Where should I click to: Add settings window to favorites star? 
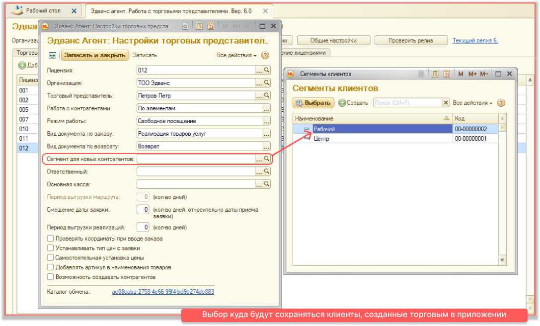pos(185,26)
